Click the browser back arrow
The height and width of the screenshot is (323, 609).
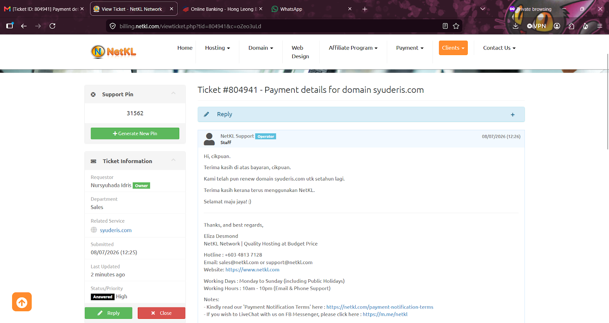[x=24, y=26]
